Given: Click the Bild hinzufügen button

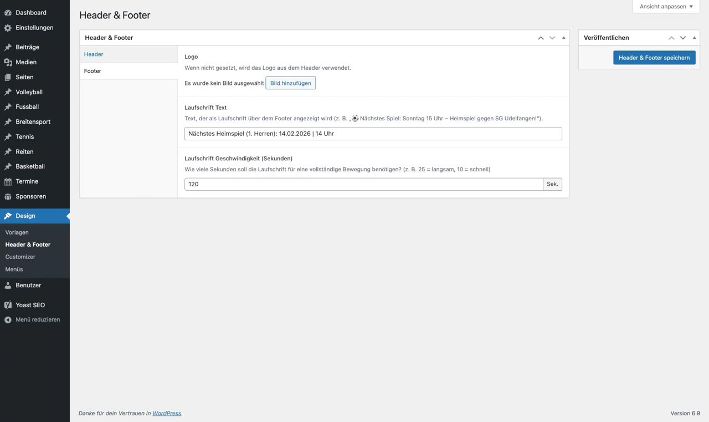Looking at the screenshot, I should coord(290,83).
